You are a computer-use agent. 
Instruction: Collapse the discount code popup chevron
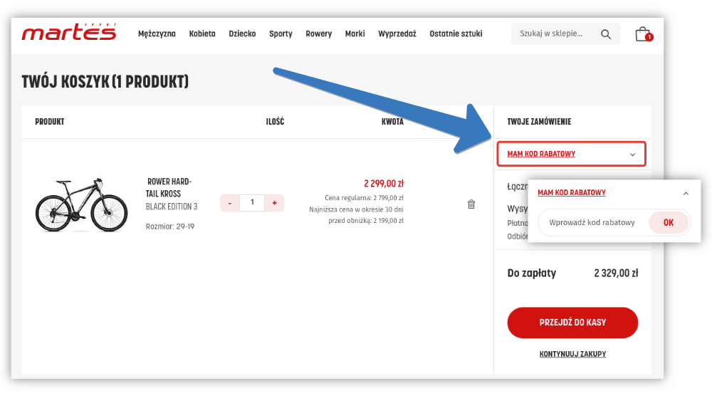[686, 193]
